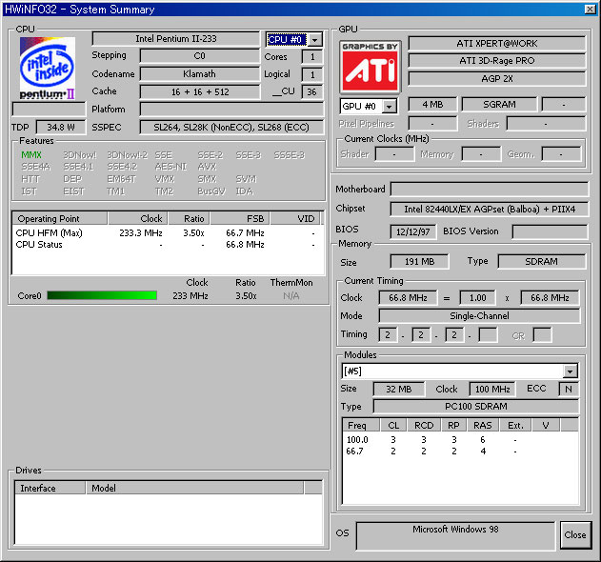The image size is (601, 562).
Task: Click the module Size field 32 MB
Action: tap(399, 389)
